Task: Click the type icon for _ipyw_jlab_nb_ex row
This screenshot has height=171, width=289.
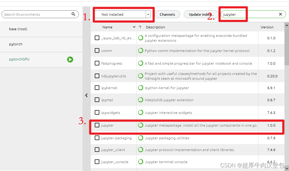Action: pos(141,38)
